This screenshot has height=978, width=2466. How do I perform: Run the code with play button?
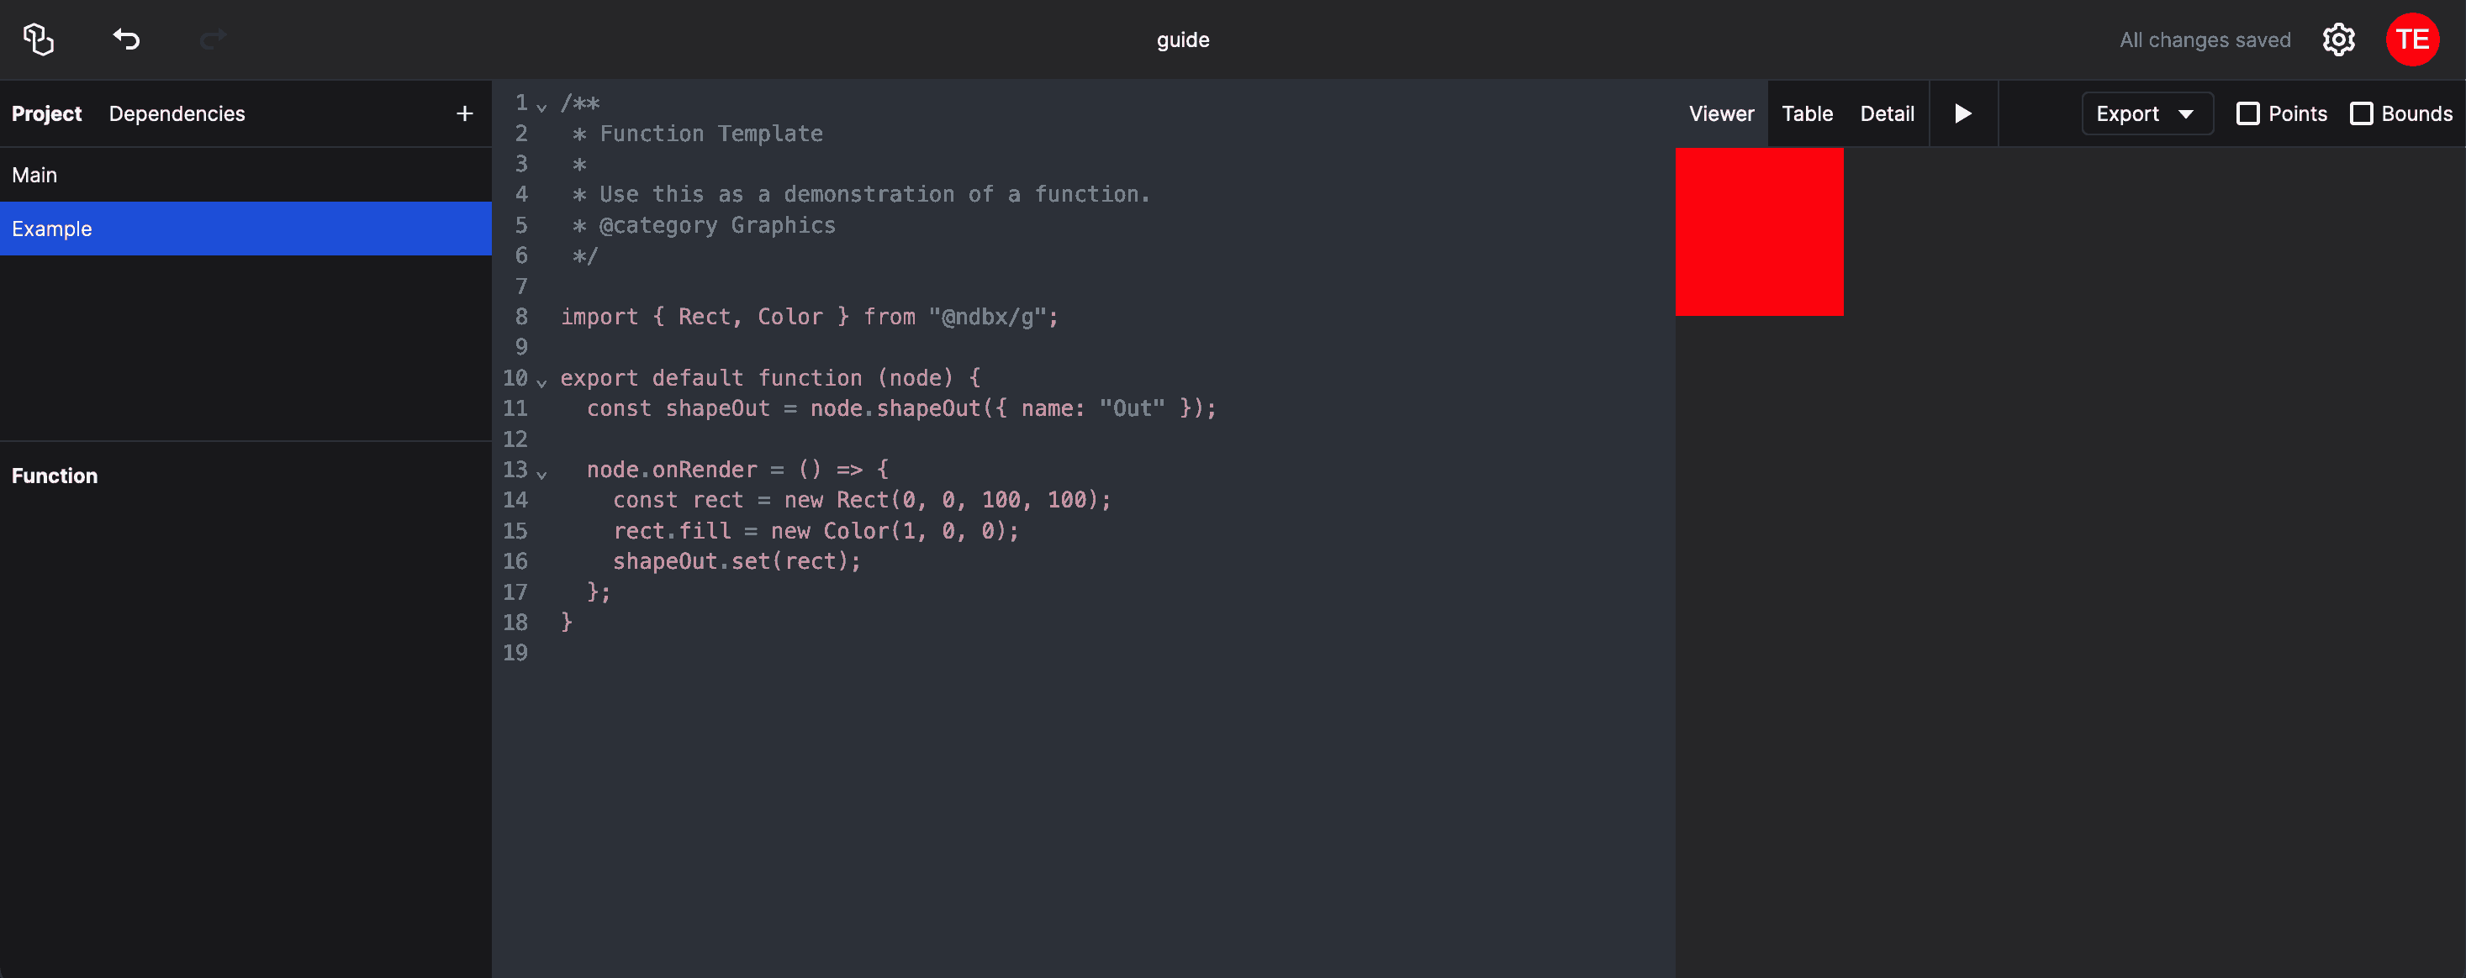tap(1962, 114)
